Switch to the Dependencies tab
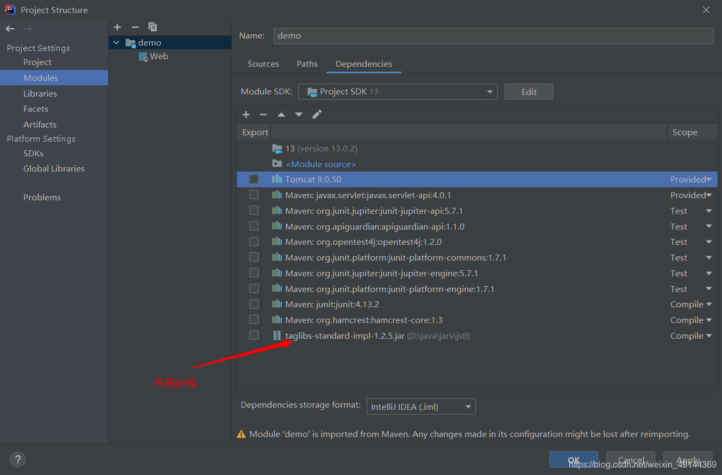The height and width of the screenshot is (475, 722). [364, 64]
